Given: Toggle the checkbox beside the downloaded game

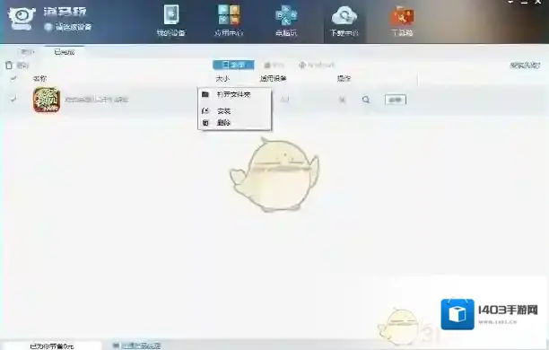Looking at the screenshot, I should tap(13, 100).
